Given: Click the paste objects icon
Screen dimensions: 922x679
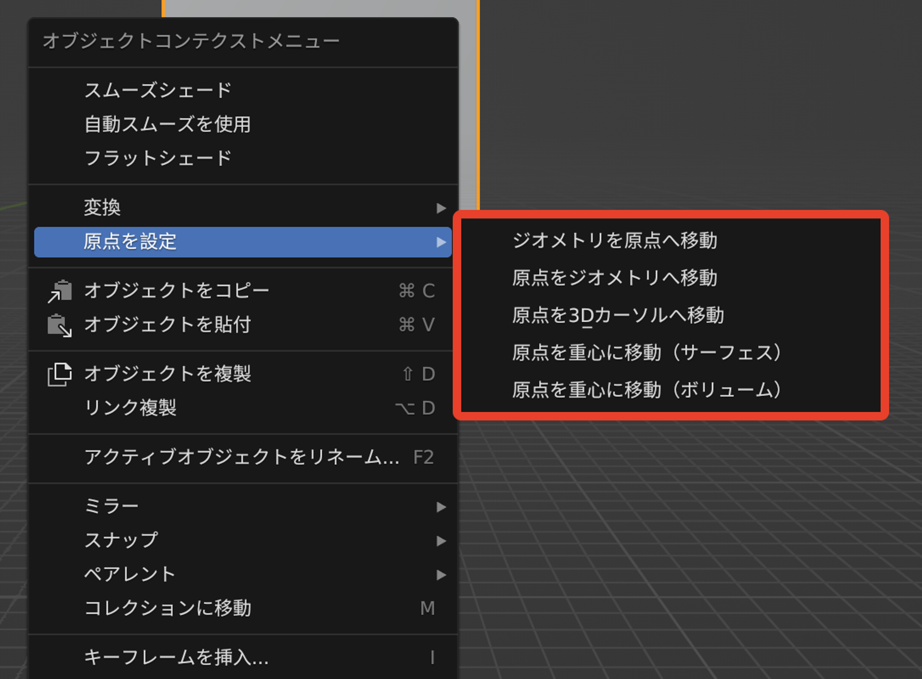Looking at the screenshot, I should (x=59, y=325).
